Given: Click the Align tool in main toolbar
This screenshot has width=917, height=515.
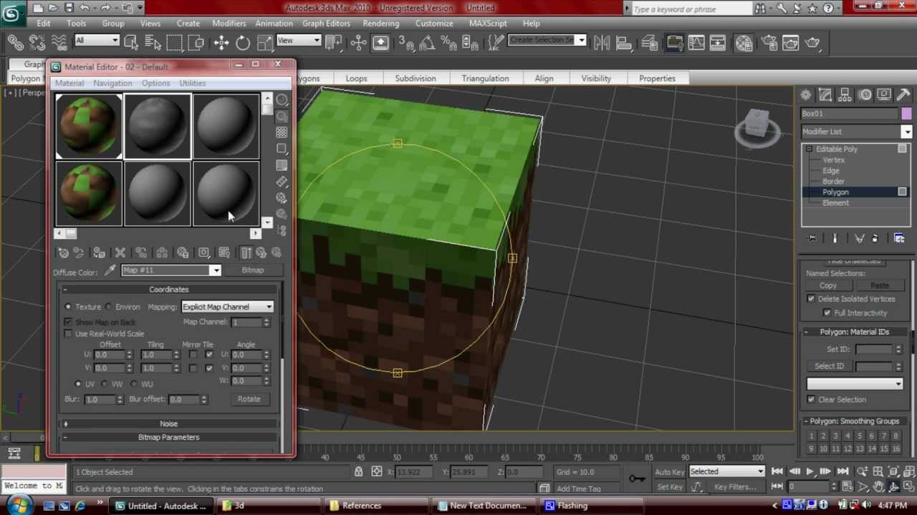Looking at the screenshot, I should tap(624, 43).
